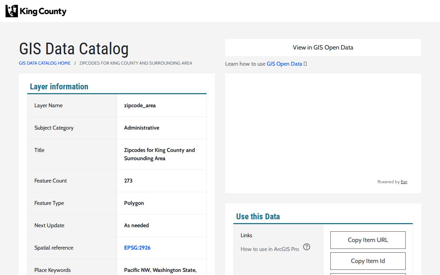Open the EPSG:2926 spatial reference link
The image size is (440, 275).
pyautogui.click(x=137, y=248)
